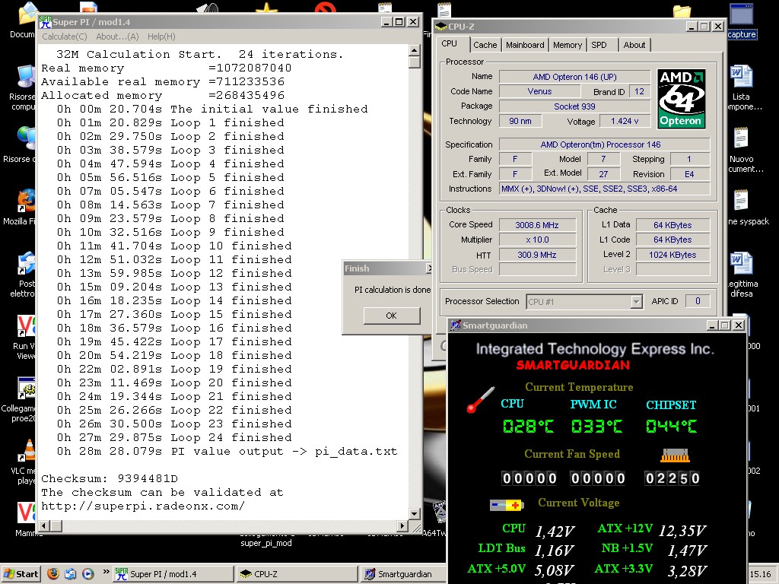Click the Windows Start button
779x584 pixels.
tap(21, 573)
